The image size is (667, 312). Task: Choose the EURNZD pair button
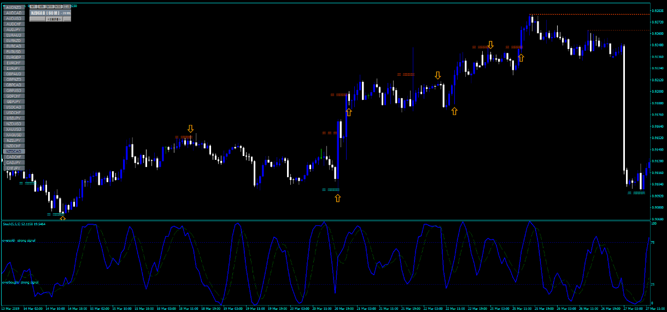14,40
